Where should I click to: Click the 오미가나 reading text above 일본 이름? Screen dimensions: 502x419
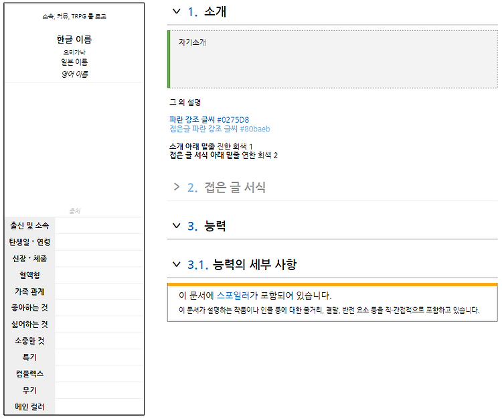74,52
